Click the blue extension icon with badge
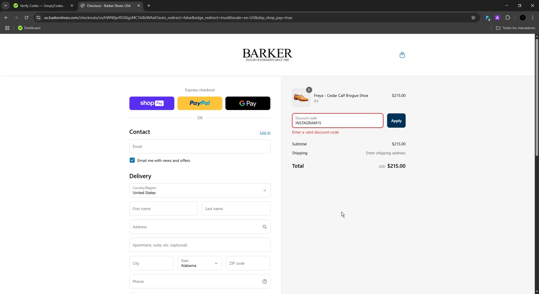The image size is (539, 294). pos(488,18)
